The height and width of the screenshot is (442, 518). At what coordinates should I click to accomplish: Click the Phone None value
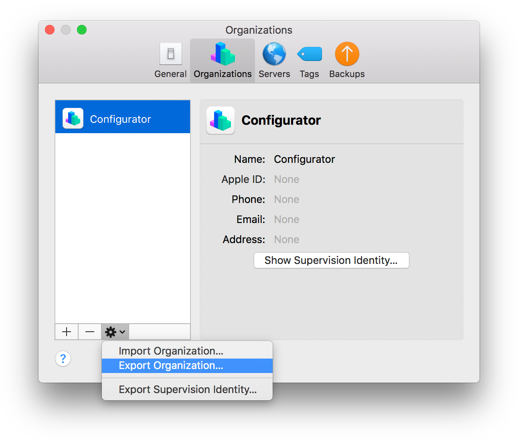click(287, 199)
